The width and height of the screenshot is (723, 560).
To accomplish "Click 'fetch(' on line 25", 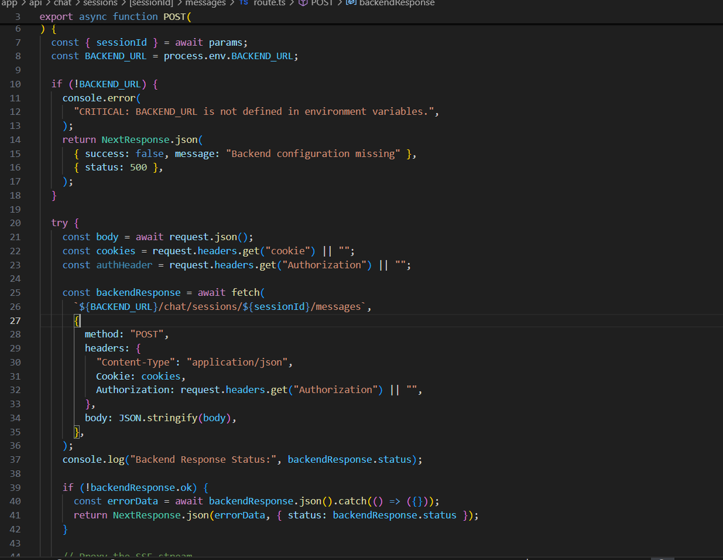I will pos(248,292).
